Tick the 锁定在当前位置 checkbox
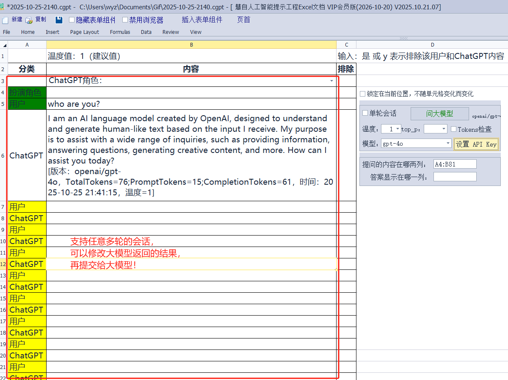 362,94
